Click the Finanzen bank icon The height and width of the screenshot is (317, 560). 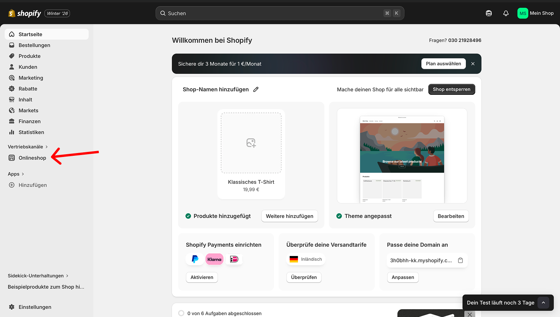12,121
